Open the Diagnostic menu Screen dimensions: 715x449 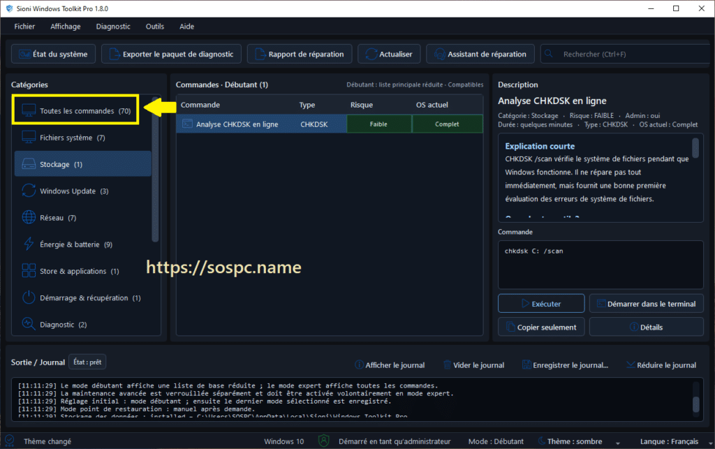coord(113,27)
